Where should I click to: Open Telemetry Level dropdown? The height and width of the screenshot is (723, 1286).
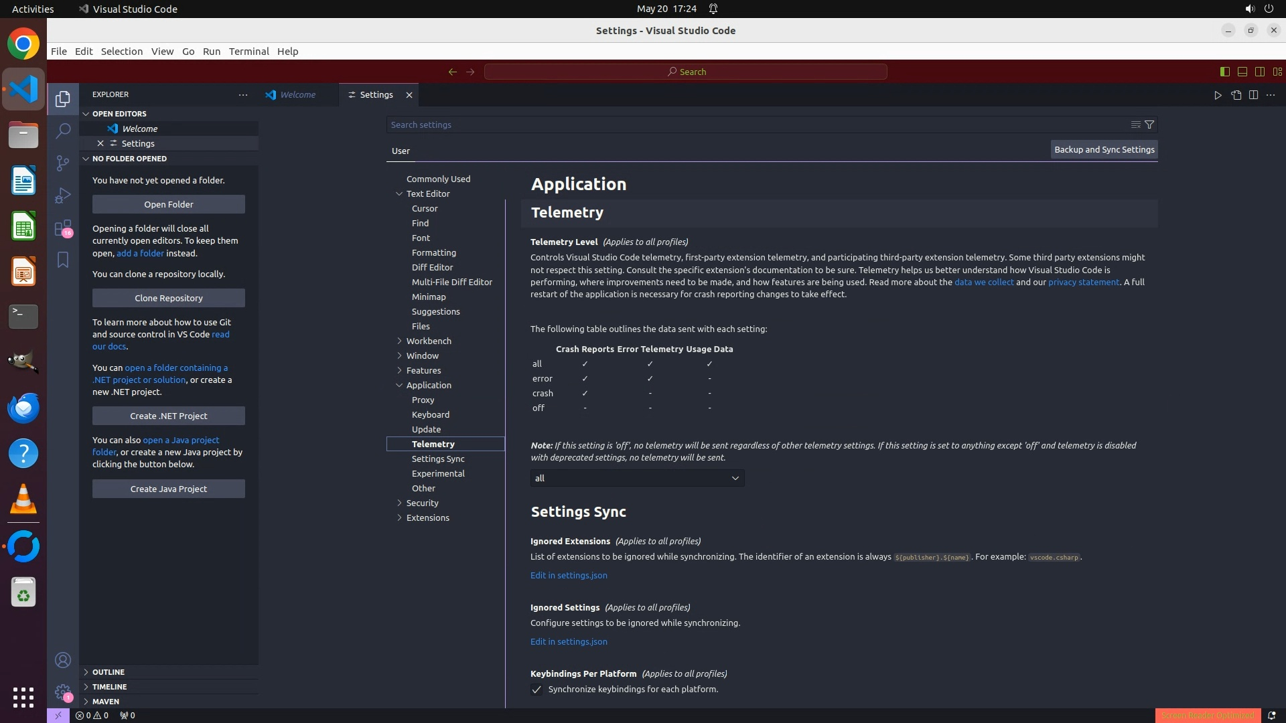coord(636,478)
